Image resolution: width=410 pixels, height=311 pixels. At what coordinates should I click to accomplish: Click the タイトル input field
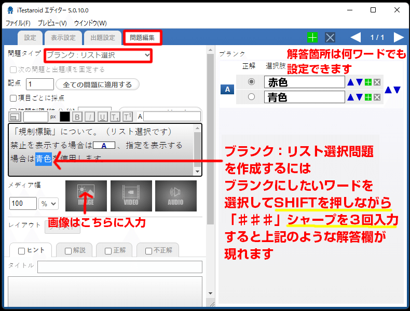click(x=120, y=267)
